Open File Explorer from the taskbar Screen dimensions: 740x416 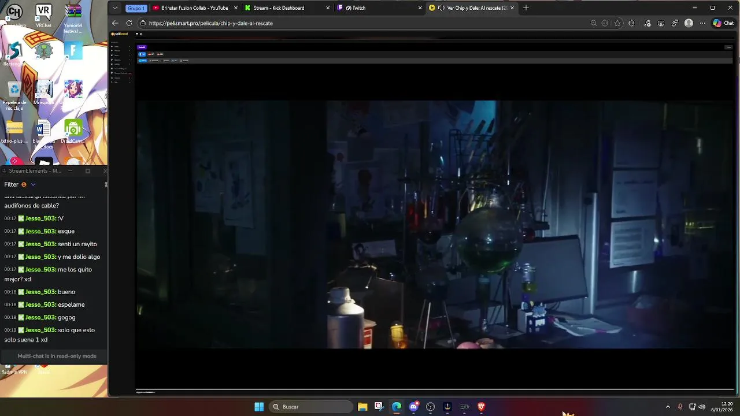[362, 407]
